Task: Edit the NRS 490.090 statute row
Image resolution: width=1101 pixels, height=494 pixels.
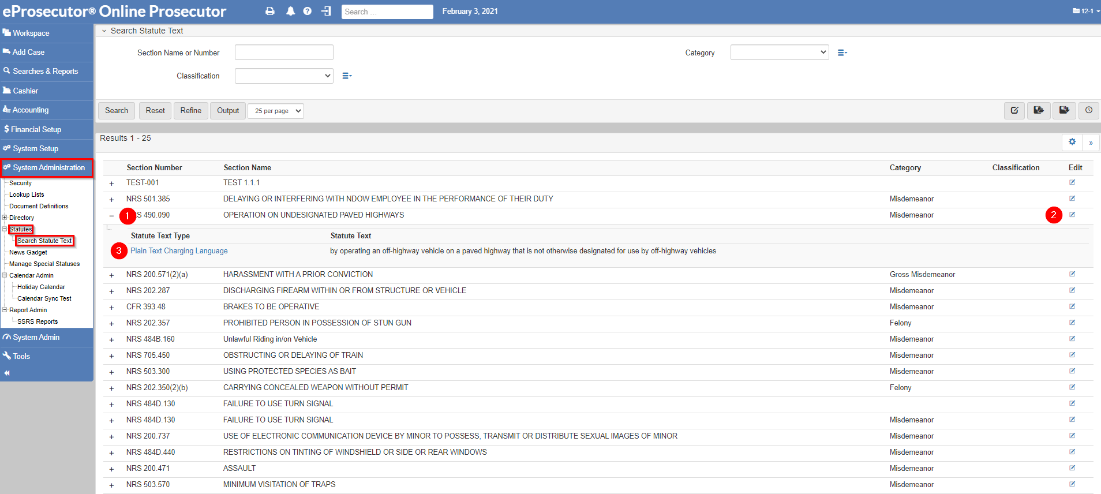Action: [1072, 215]
